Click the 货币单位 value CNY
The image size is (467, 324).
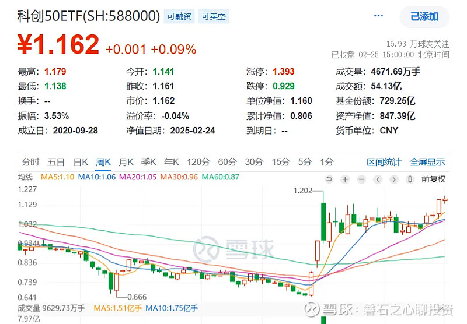(389, 131)
